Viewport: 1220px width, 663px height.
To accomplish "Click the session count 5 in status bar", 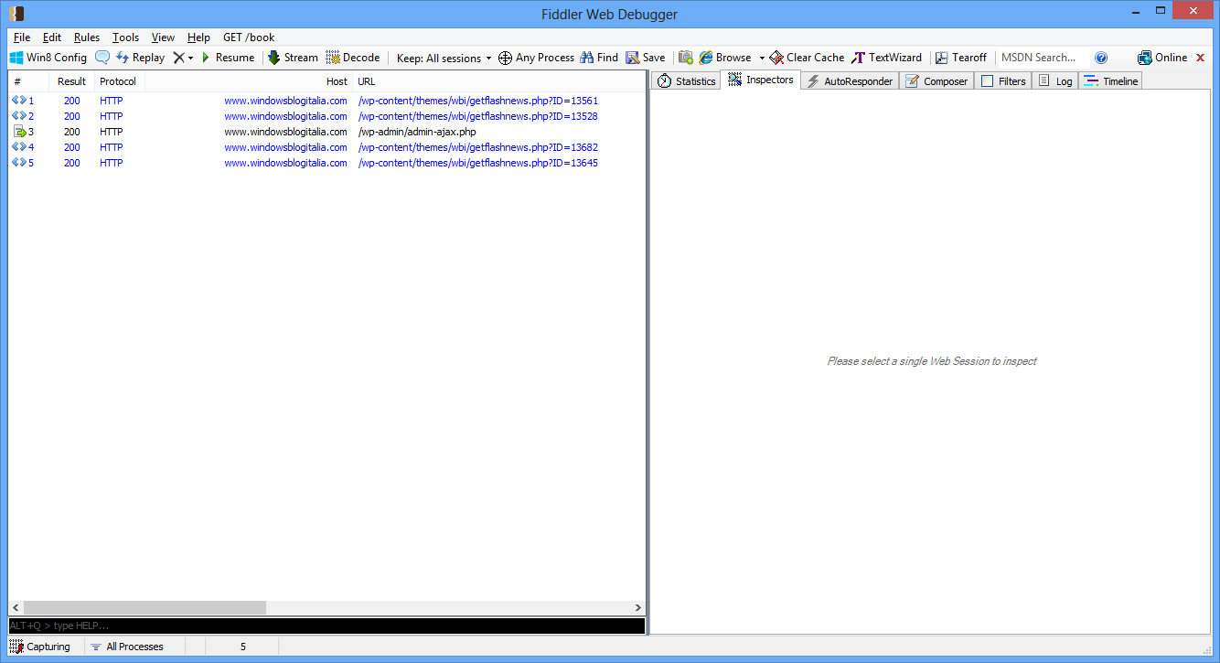I will tap(243, 647).
